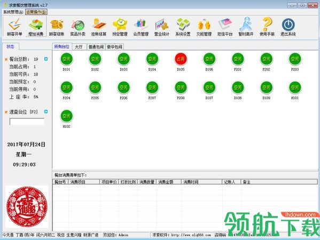Select the 状态 side panel tab
320x240 pixels.
(x=10, y=46)
